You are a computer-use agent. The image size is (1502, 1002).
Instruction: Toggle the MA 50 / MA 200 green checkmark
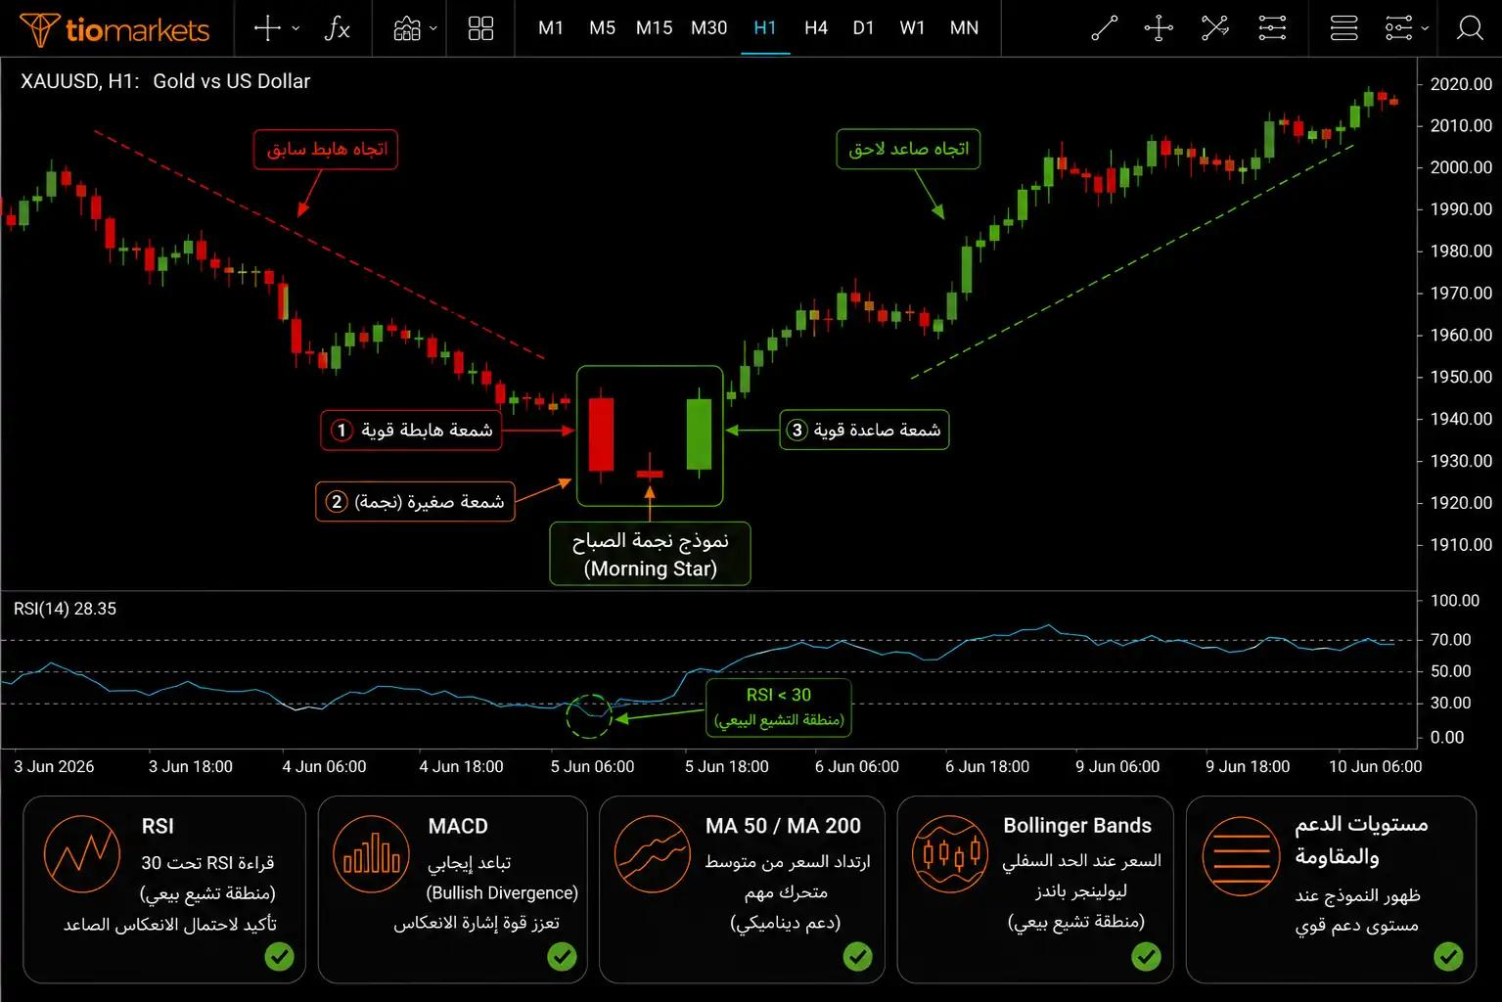pos(858,956)
